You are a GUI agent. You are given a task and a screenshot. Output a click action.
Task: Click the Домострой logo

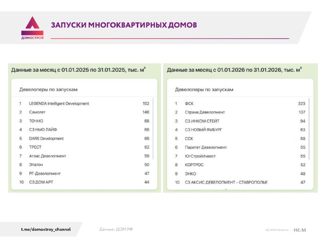(32, 28)
